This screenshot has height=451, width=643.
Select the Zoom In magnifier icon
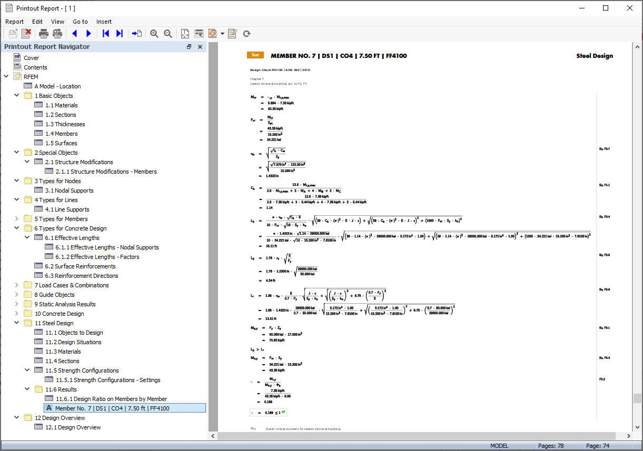click(x=154, y=33)
